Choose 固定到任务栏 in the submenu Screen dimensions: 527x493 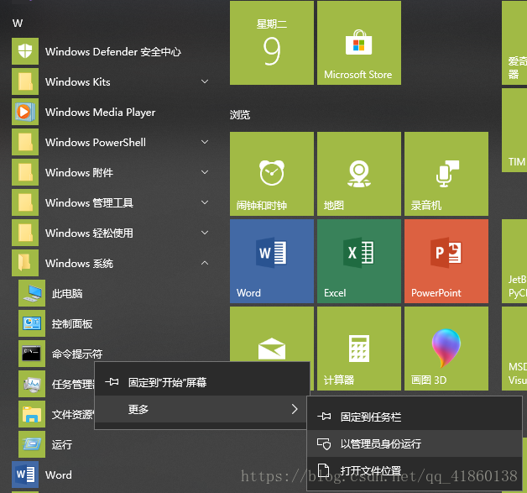pyautogui.click(x=415, y=417)
